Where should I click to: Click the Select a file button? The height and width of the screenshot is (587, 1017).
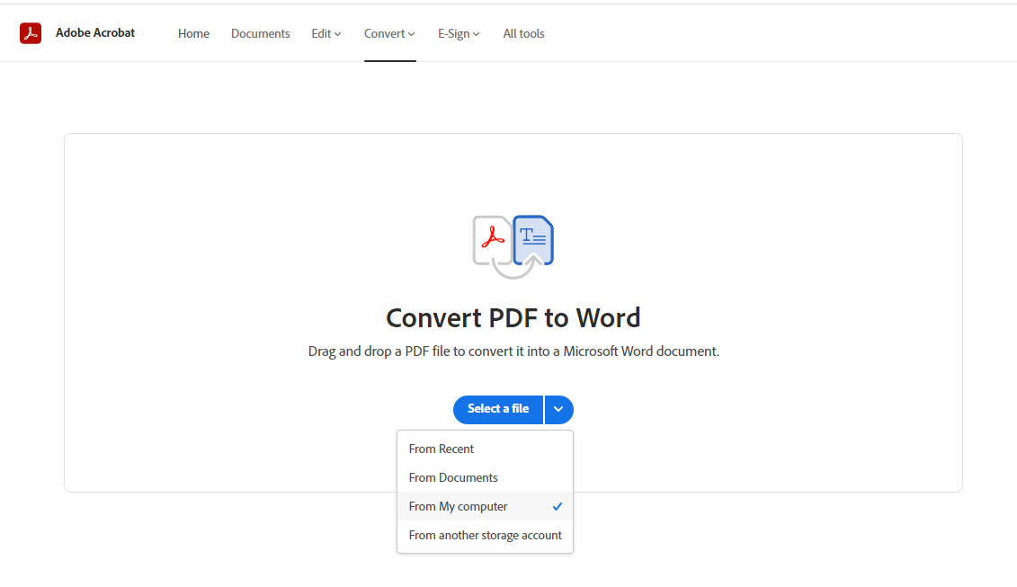click(x=498, y=409)
